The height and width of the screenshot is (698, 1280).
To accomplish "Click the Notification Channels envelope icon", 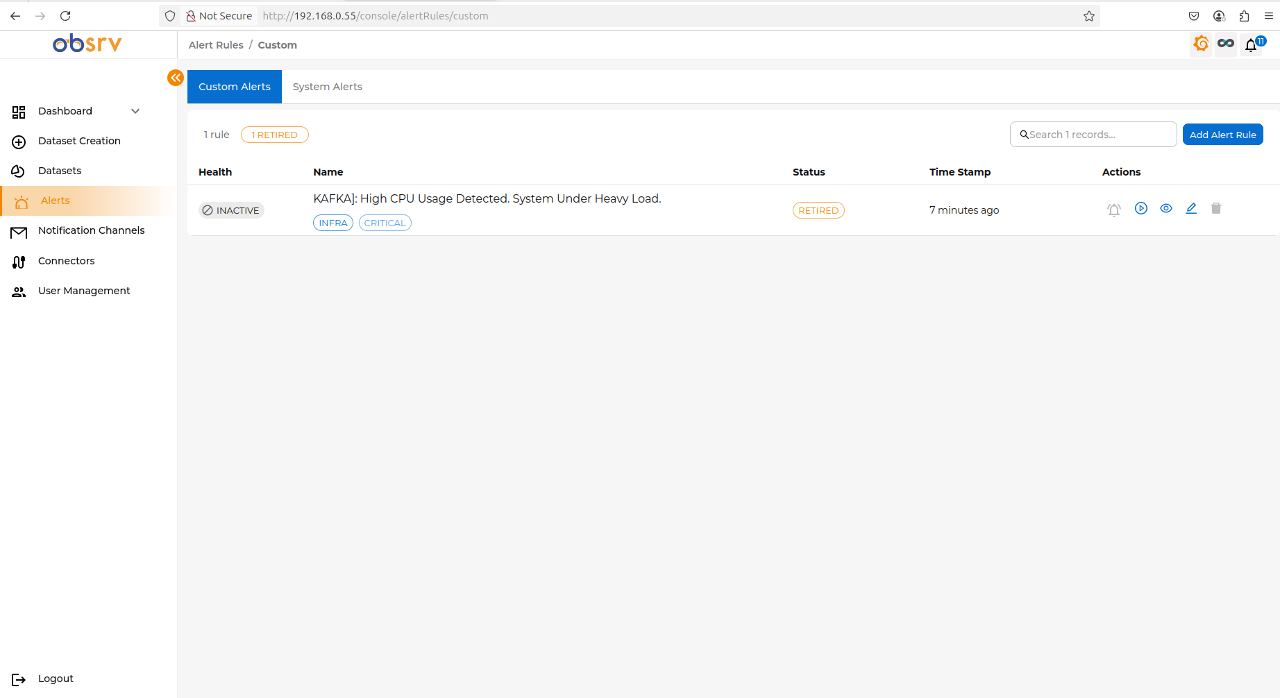I will coord(19,232).
